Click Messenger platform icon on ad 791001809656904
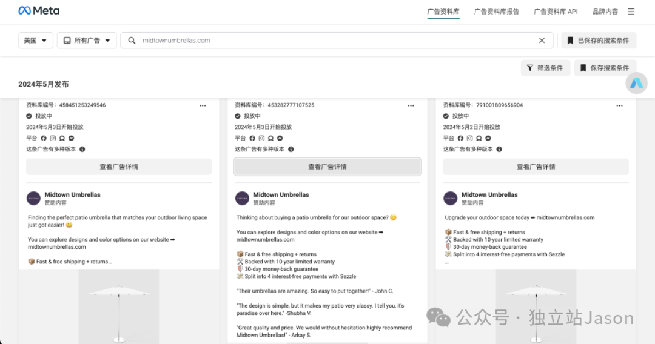 coord(488,138)
